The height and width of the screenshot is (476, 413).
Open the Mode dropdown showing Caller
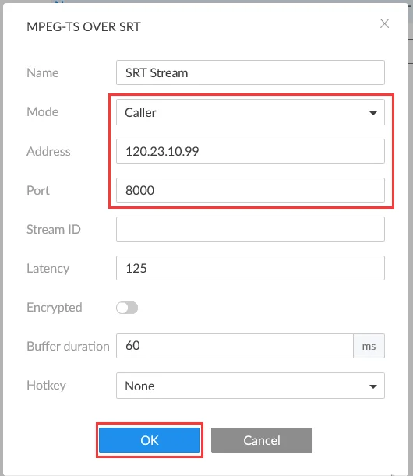pyautogui.click(x=250, y=112)
